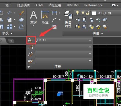Screen dimensions: 121x106
Task: Open the Dimension Style manager icon
Action: (31, 47)
